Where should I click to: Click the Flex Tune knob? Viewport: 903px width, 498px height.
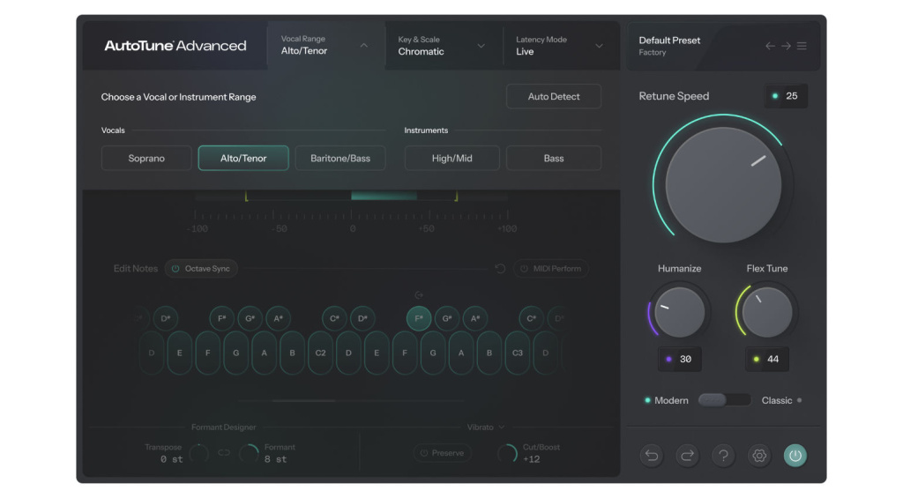767,312
